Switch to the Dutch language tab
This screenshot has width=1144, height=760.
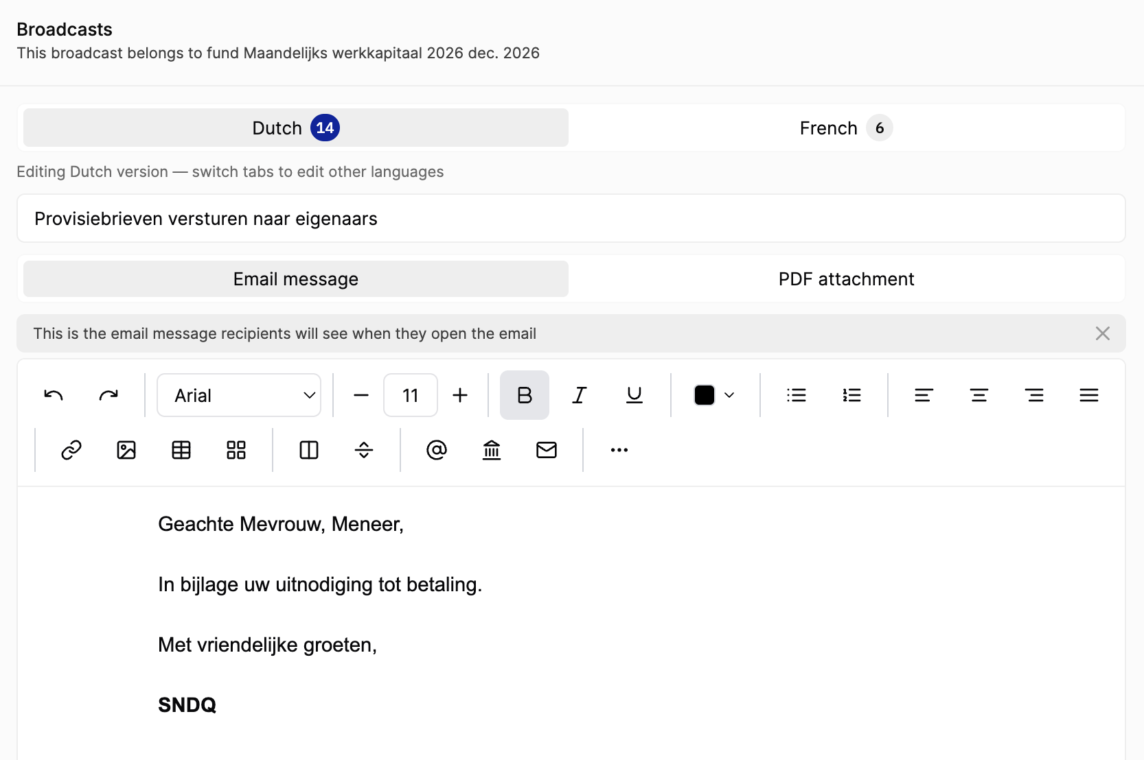pyautogui.click(x=296, y=128)
